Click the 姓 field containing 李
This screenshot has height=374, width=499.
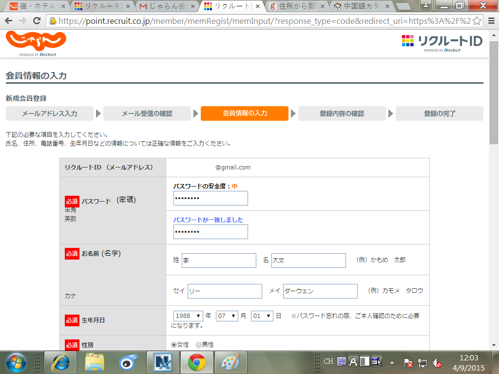219,261
